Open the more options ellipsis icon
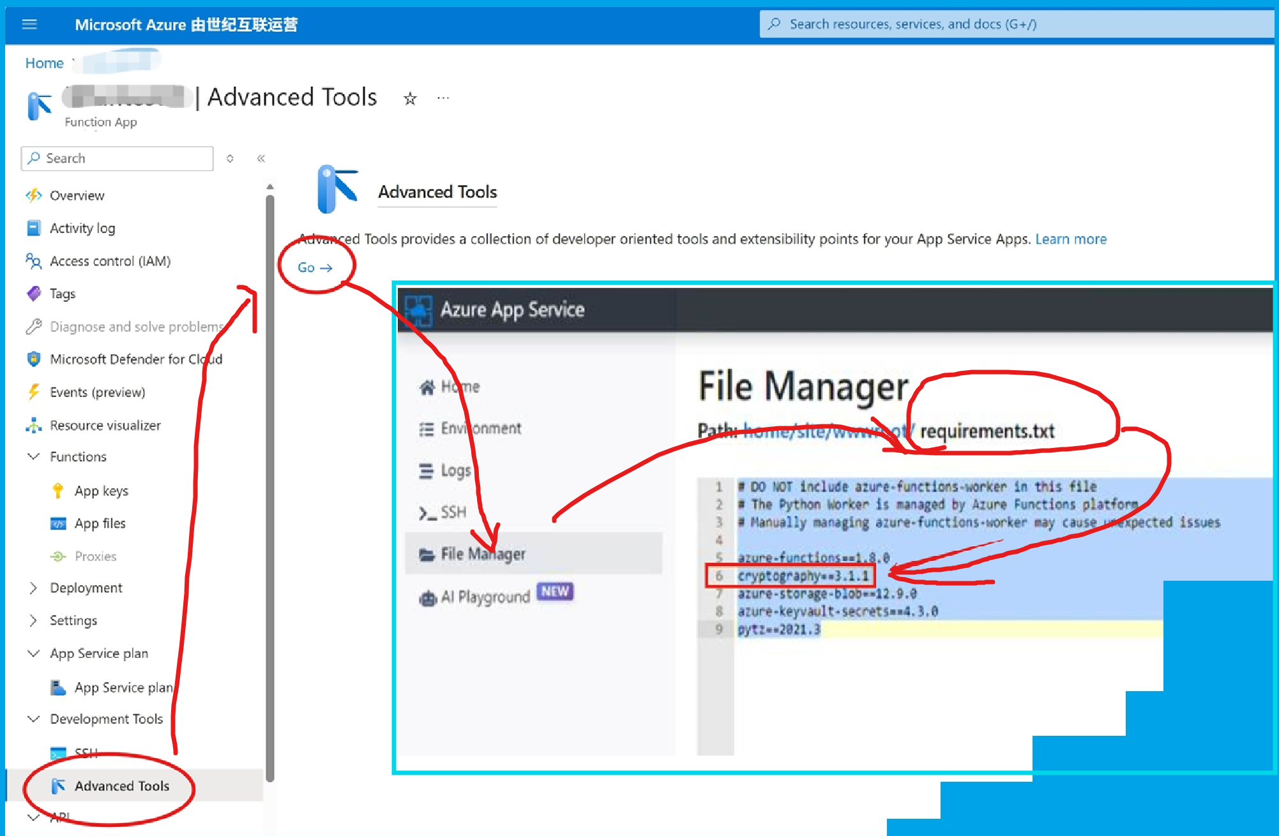1279x836 pixels. point(443,98)
